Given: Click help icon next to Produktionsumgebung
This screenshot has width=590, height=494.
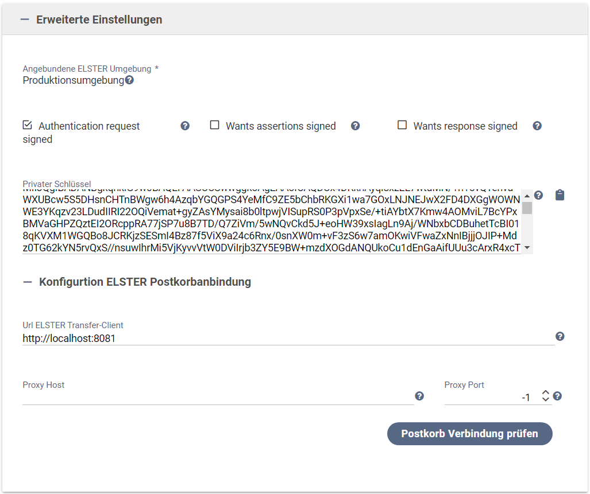Looking at the screenshot, I should 129,80.
